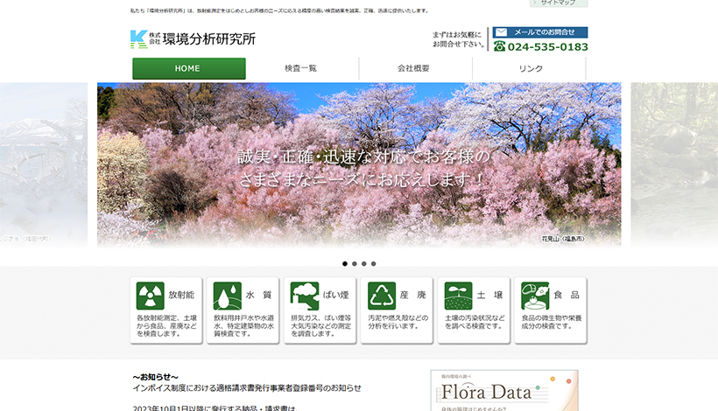Open the 土壌 card description text
This screenshot has height=411, width=718.
coord(475,322)
